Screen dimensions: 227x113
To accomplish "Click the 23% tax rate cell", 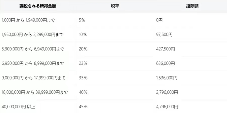I will (x=83, y=63).
